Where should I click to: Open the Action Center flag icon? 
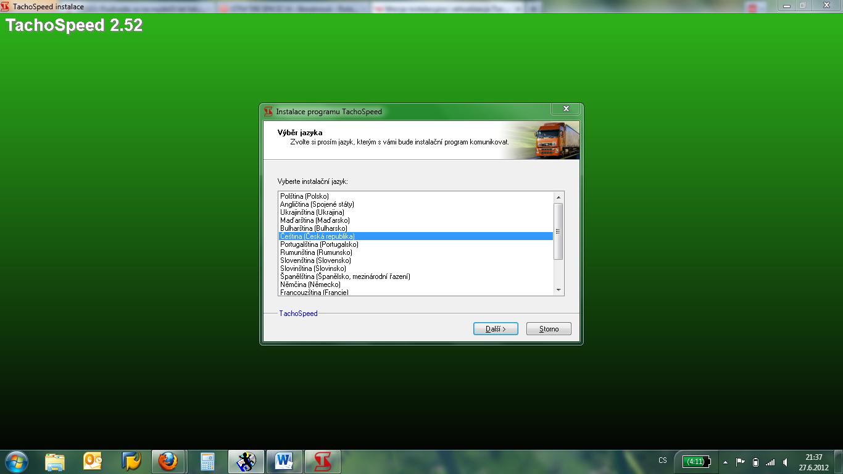(741, 462)
